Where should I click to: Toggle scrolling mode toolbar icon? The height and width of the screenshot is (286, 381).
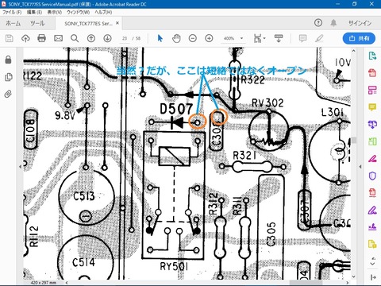pyautogui.click(x=279, y=38)
